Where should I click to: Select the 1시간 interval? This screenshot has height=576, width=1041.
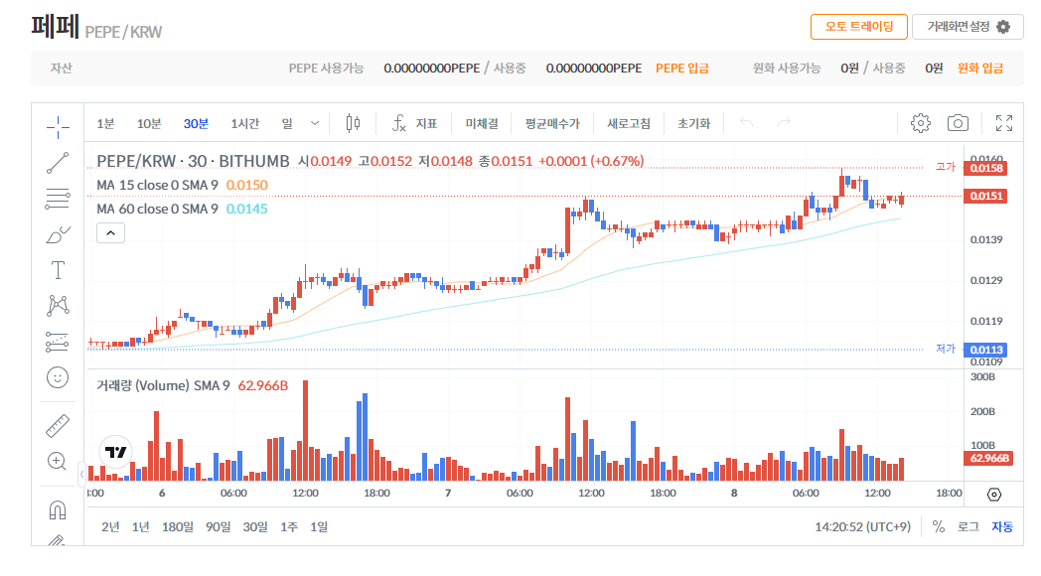click(245, 123)
